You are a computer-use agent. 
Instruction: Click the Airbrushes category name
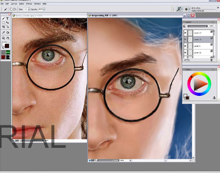196,8
